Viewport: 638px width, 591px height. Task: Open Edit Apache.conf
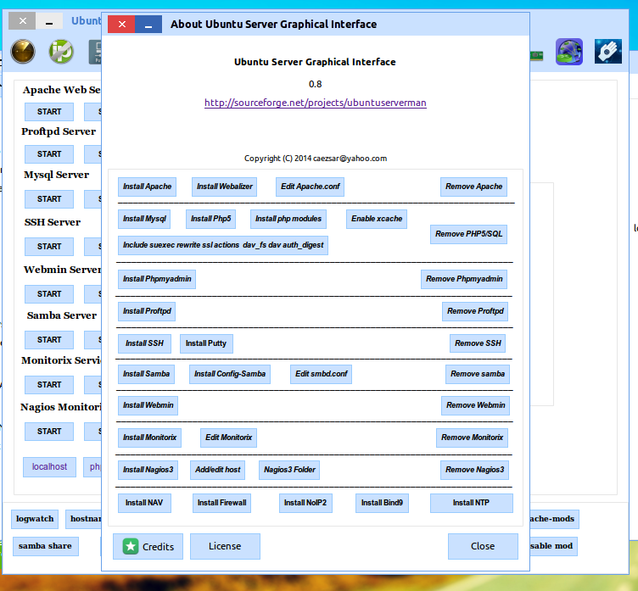click(310, 187)
